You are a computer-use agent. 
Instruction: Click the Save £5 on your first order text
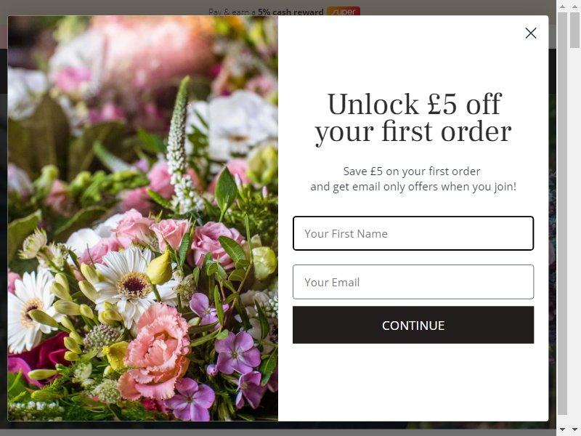pyautogui.click(x=412, y=171)
